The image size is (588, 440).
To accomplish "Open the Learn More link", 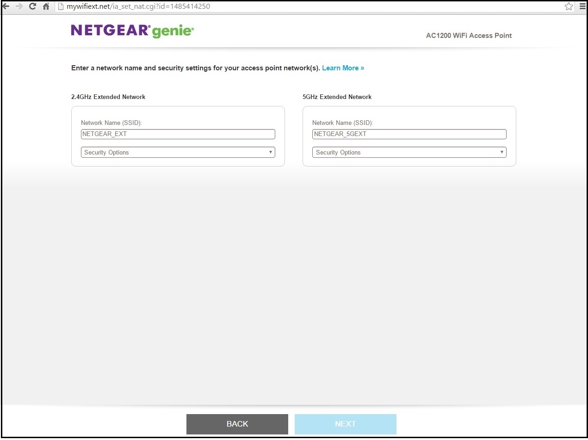I will pos(343,68).
